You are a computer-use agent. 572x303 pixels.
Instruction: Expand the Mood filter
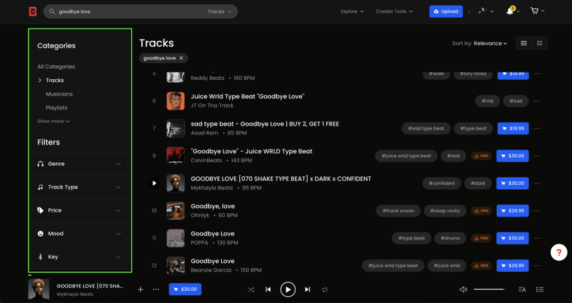(79, 234)
